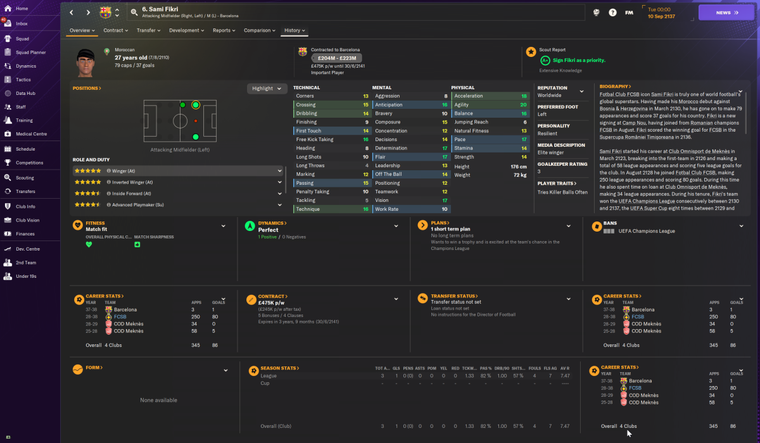Open the Season Stats section link
This screenshot has height=443, width=760.
(280, 368)
